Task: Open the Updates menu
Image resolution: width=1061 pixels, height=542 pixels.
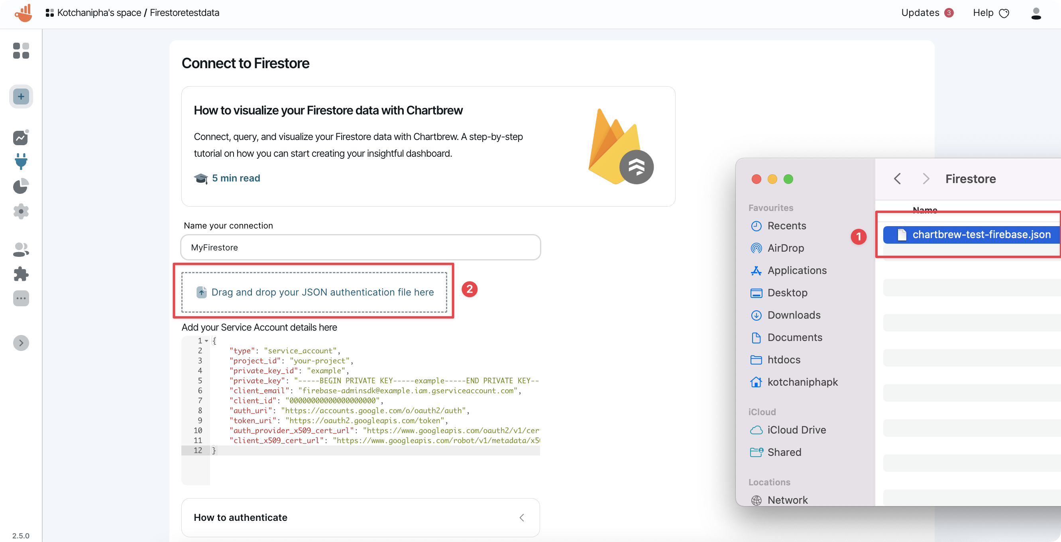Action: click(921, 13)
